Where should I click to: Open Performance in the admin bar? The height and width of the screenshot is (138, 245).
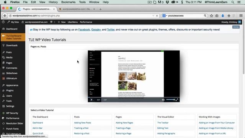click(86, 22)
